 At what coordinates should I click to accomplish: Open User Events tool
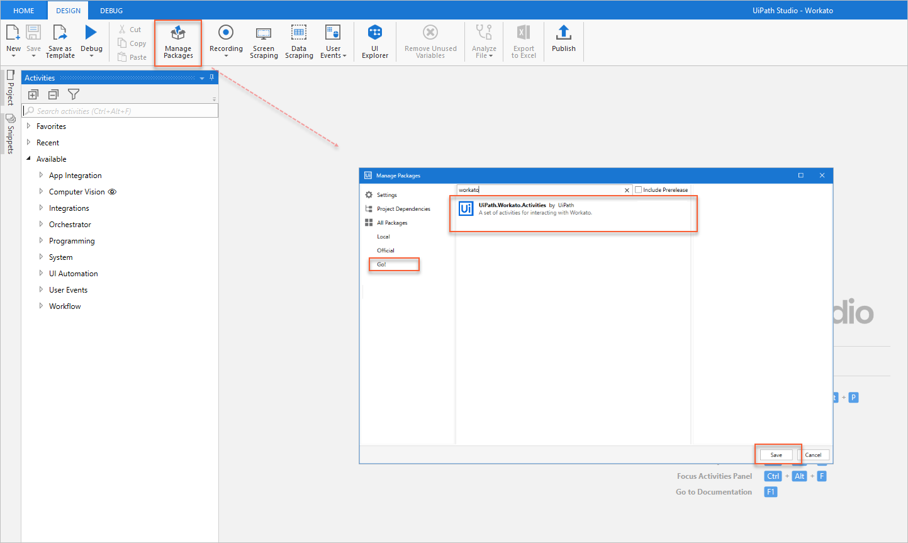tap(333, 42)
